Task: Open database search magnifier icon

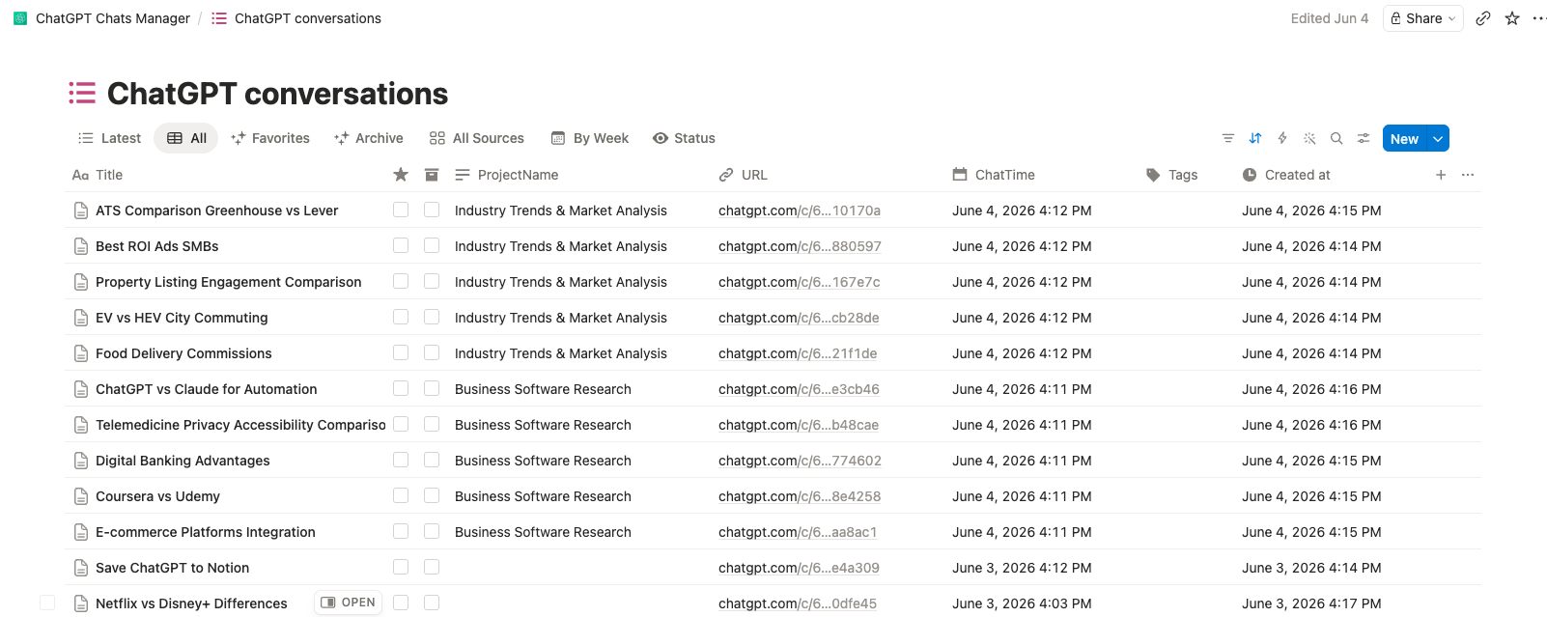Action: [x=1336, y=138]
